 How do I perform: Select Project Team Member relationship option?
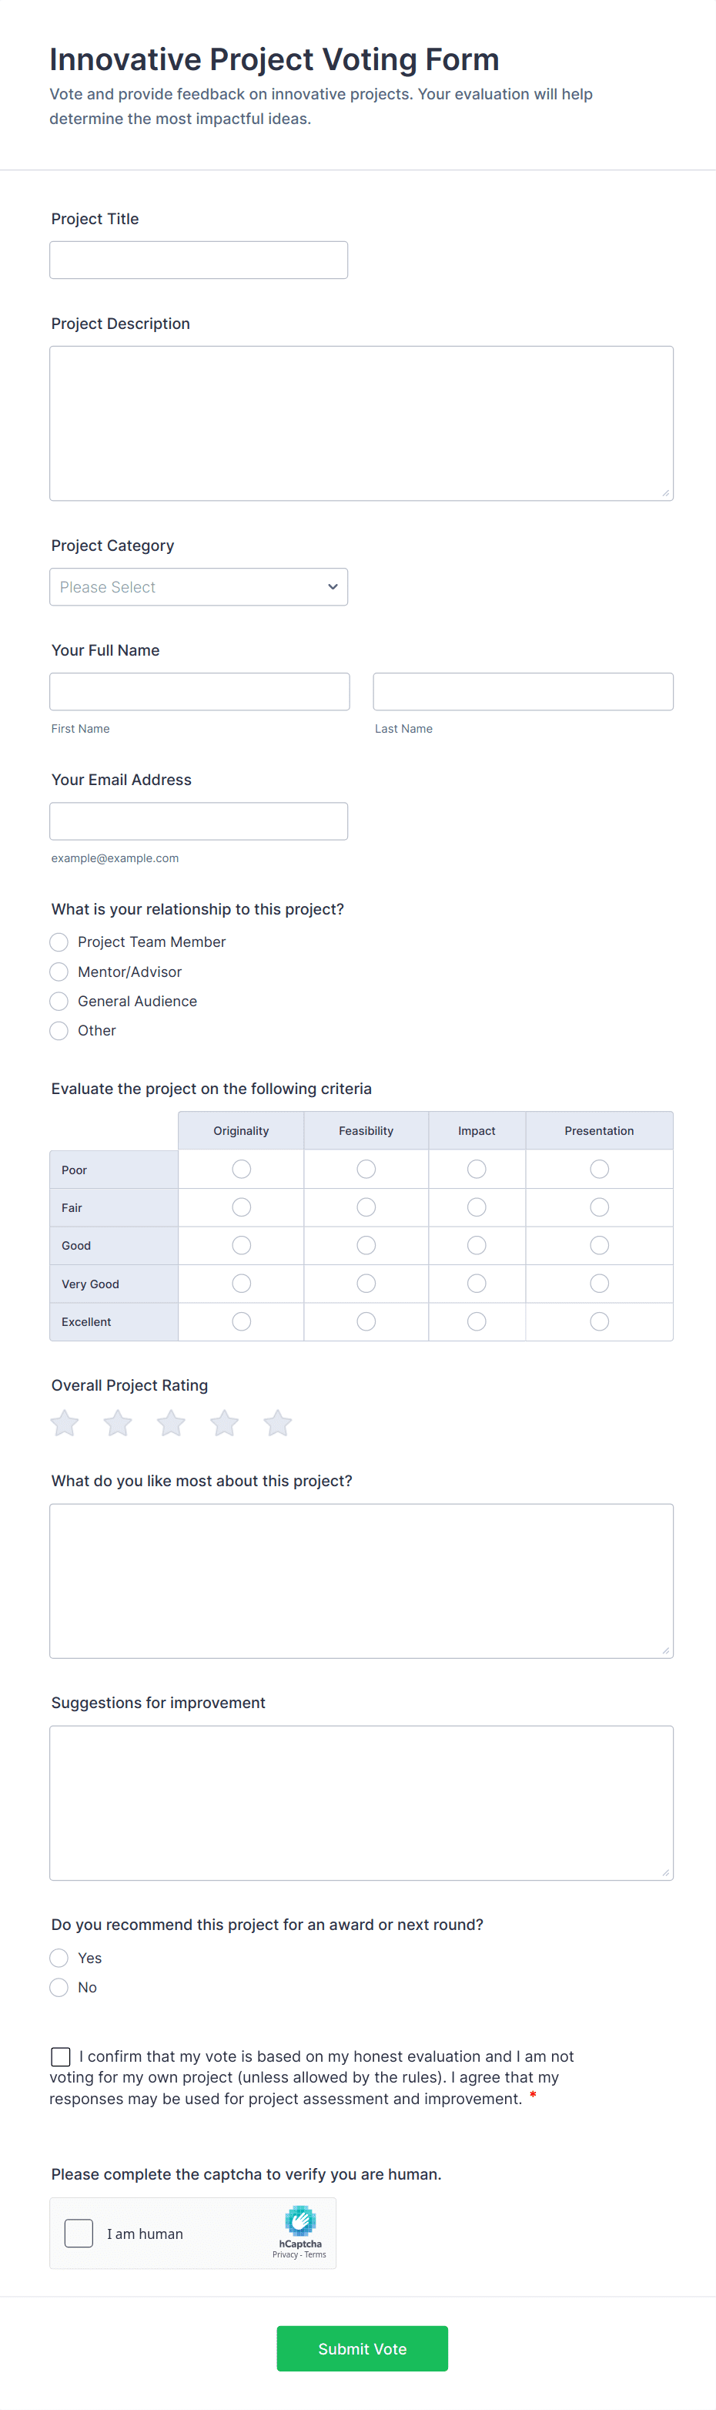59,942
